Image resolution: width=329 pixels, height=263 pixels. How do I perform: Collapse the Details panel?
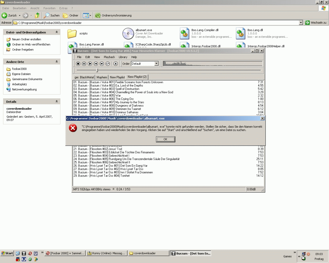tap(57, 101)
